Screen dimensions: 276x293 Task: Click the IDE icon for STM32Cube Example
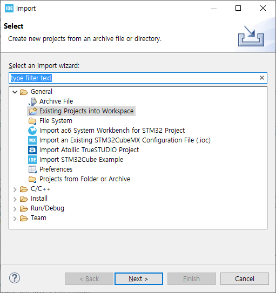pyautogui.click(x=32, y=160)
